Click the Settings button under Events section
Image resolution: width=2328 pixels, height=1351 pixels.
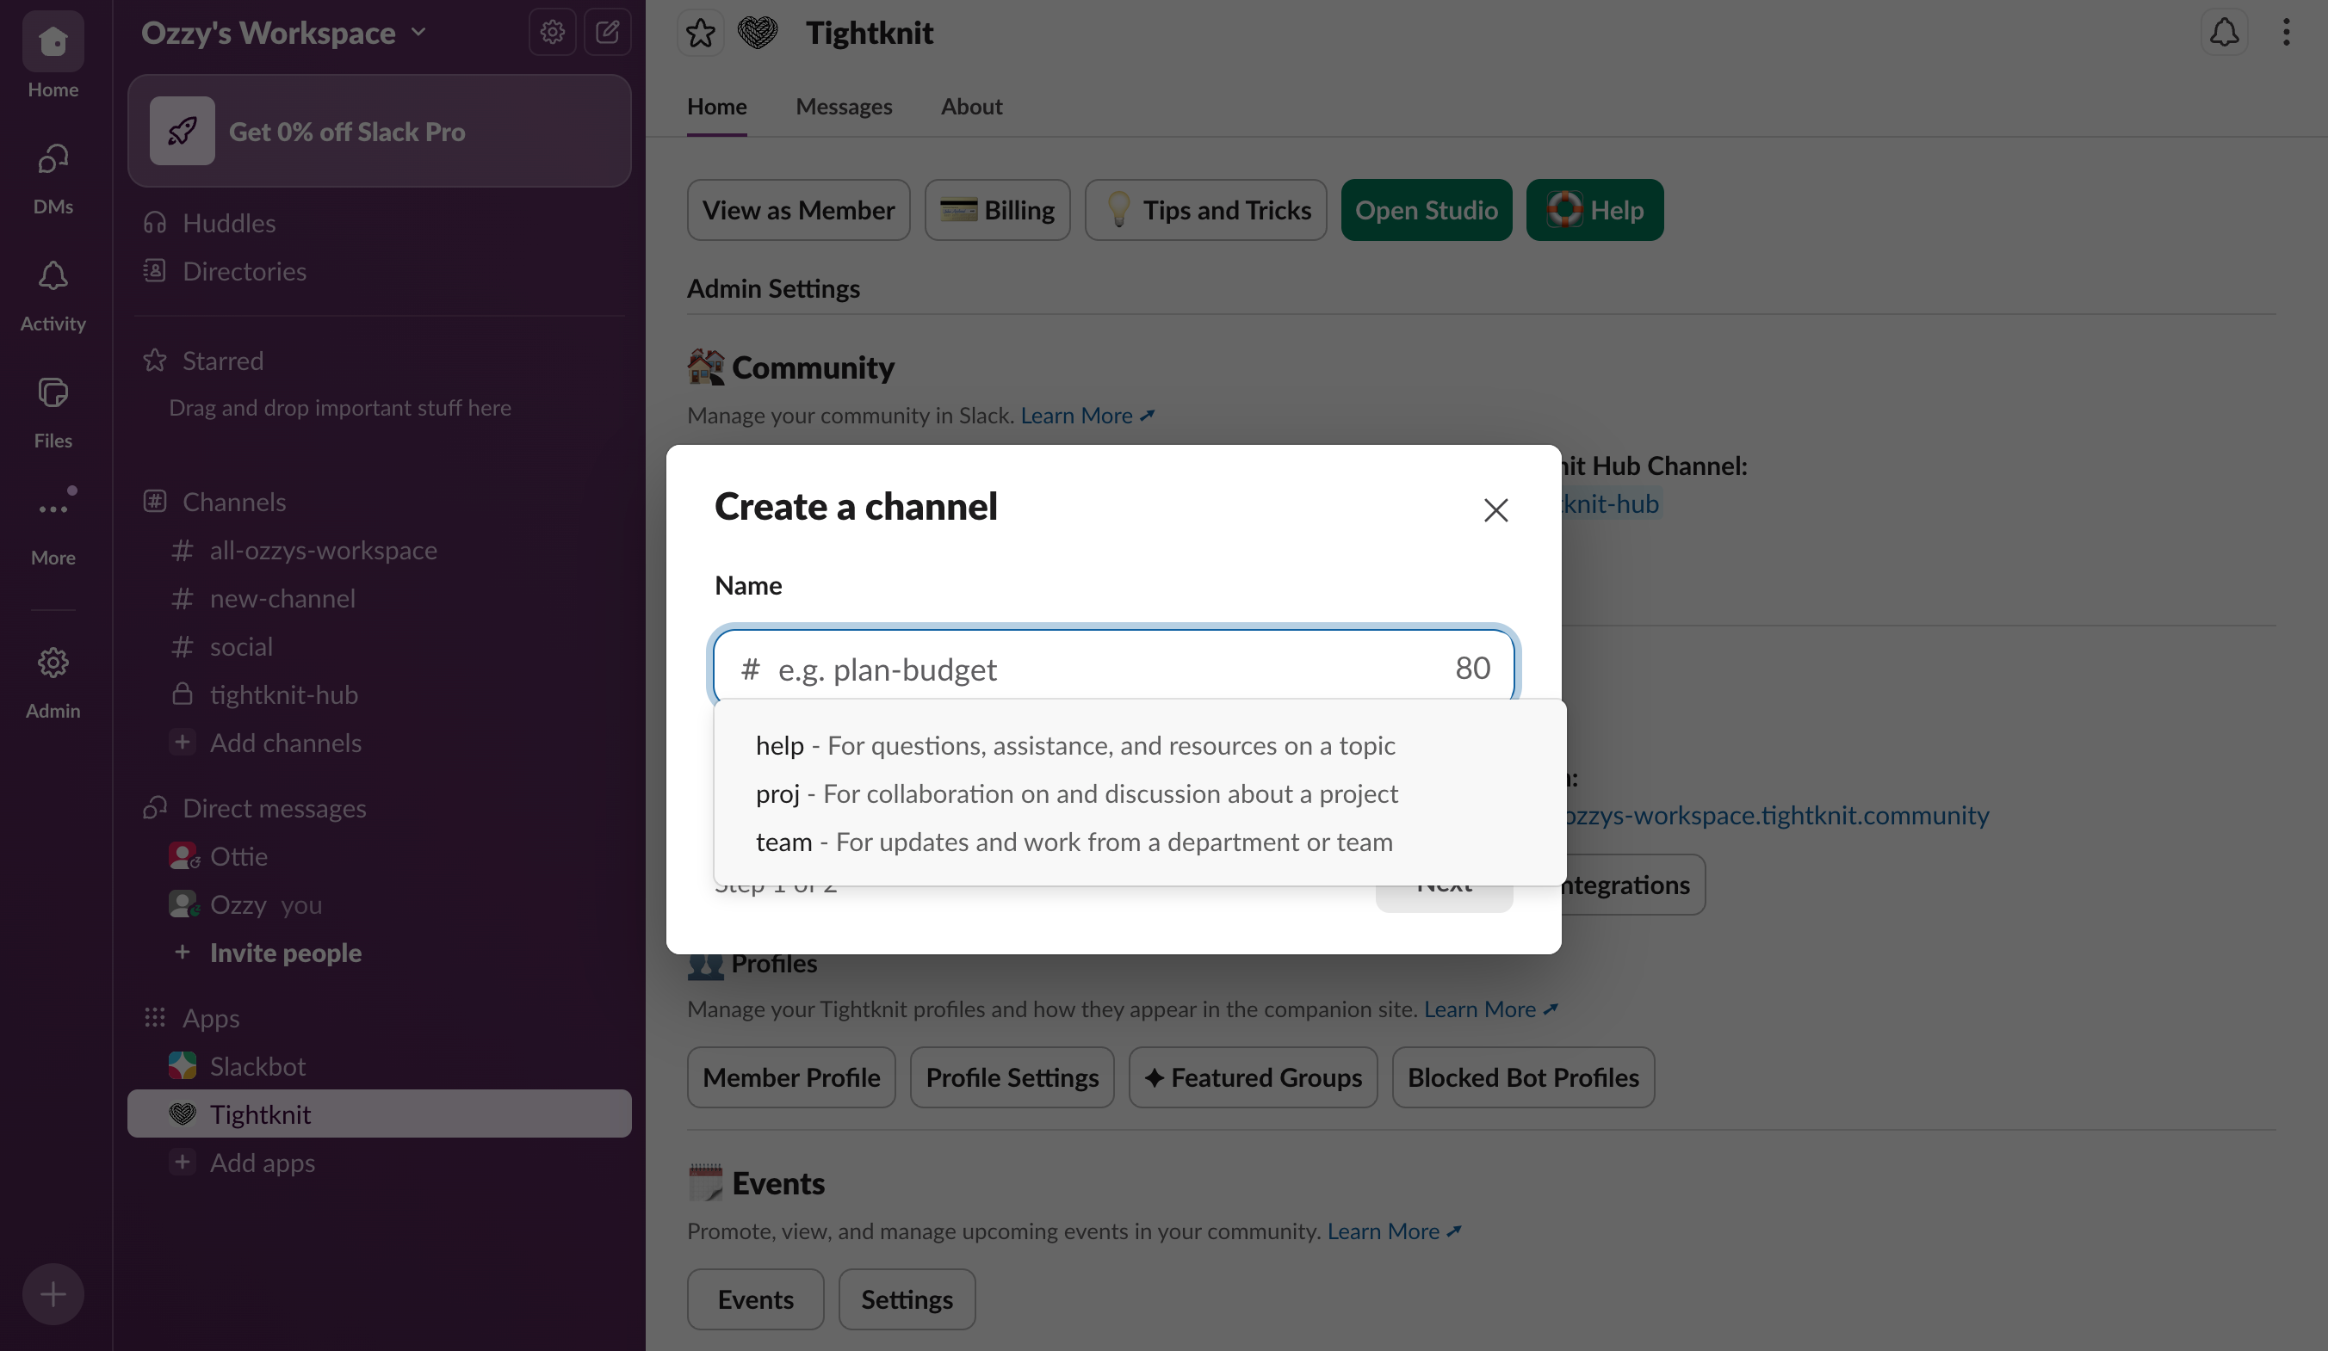(x=907, y=1299)
